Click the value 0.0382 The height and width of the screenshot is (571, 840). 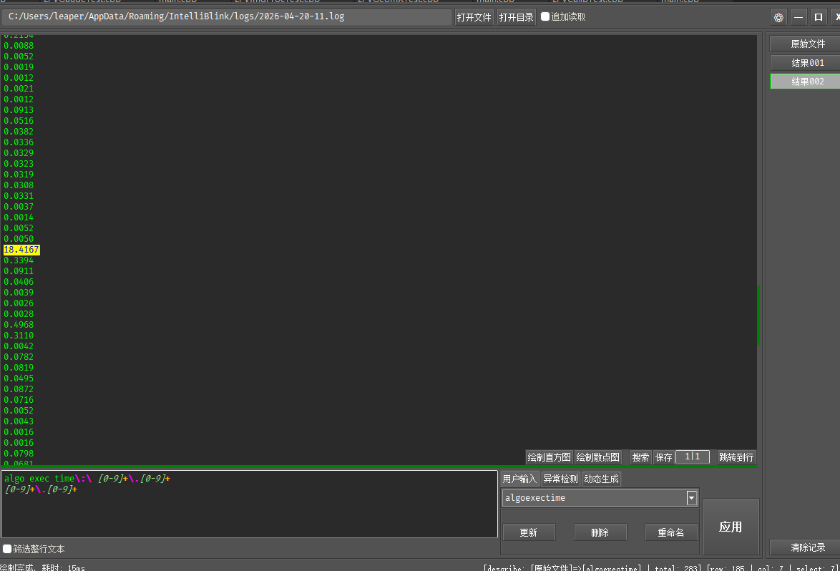click(x=19, y=131)
